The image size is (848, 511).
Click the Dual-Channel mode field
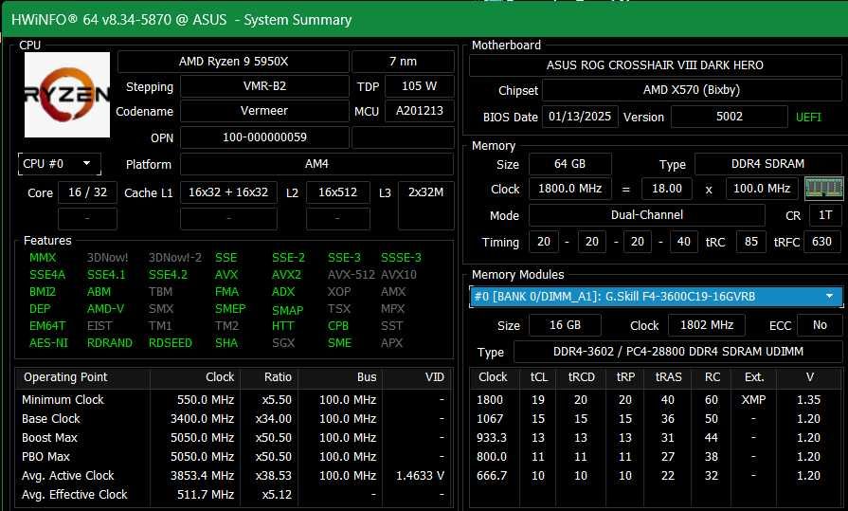[647, 215]
